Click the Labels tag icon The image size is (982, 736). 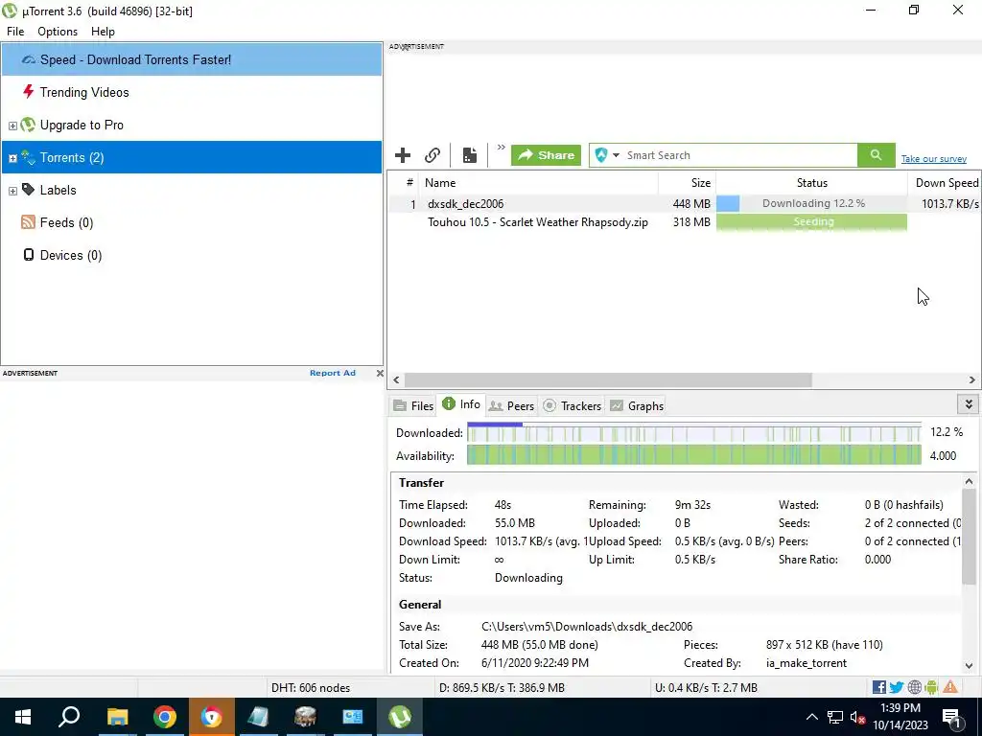pyautogui.click(x=28, y=189)
